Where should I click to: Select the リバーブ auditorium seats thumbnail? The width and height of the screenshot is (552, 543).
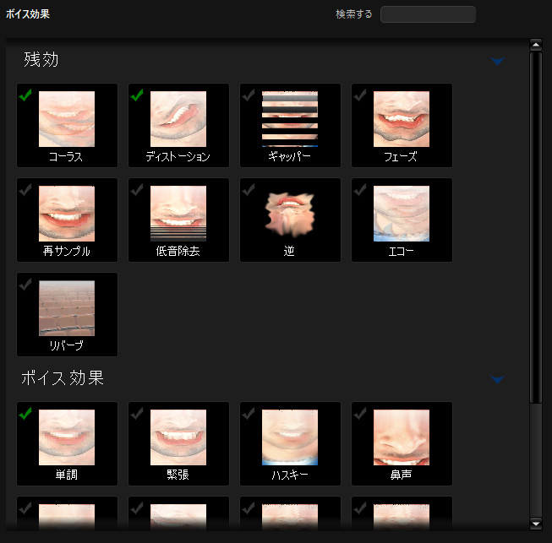pos(67,308)
